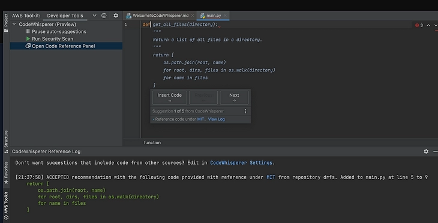Select the Developer Tools tab
Image resolution: width=438 pixels, height=223 pixels.
(65, 16)
